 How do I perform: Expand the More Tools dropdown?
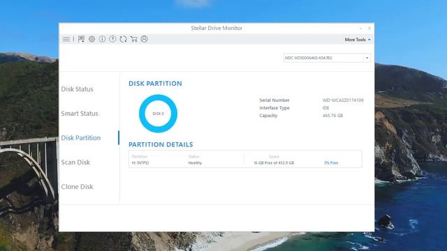[x=358, y=40]
